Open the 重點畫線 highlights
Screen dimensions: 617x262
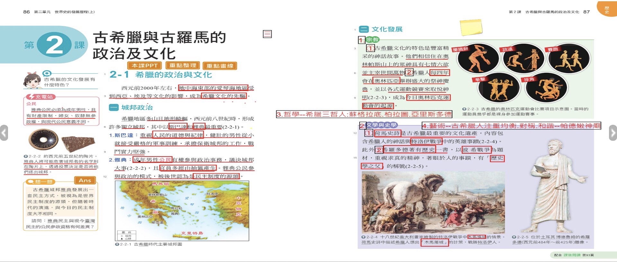(220, 66)
